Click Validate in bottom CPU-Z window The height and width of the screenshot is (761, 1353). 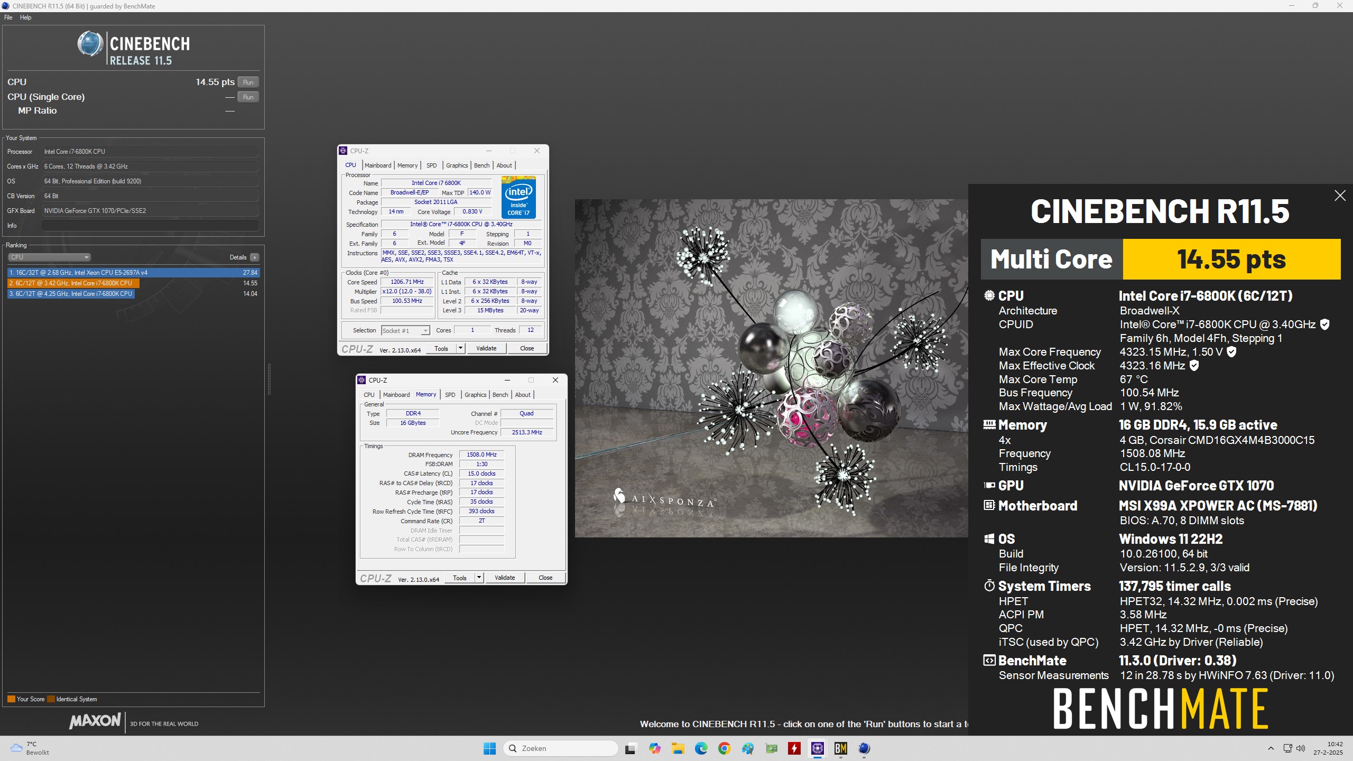coord(505,578)
